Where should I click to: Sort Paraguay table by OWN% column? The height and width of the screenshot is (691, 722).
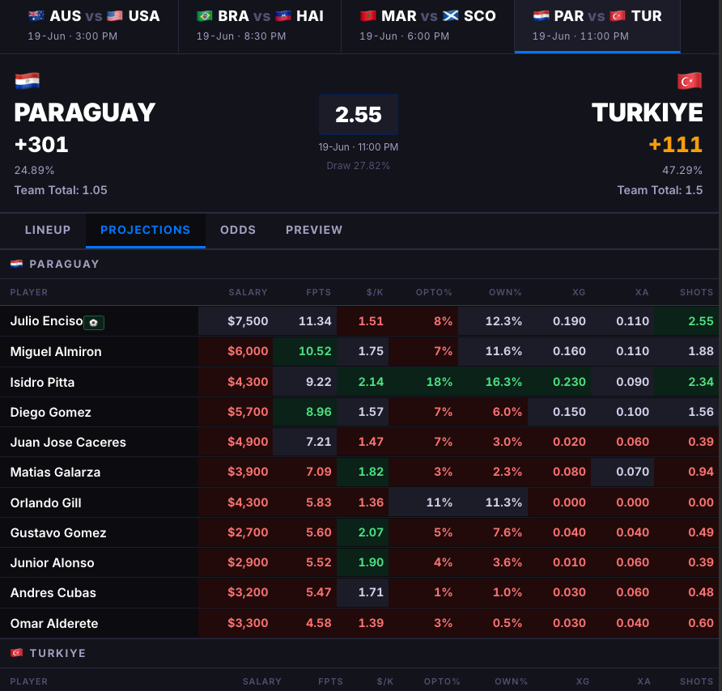coord(505,292)
